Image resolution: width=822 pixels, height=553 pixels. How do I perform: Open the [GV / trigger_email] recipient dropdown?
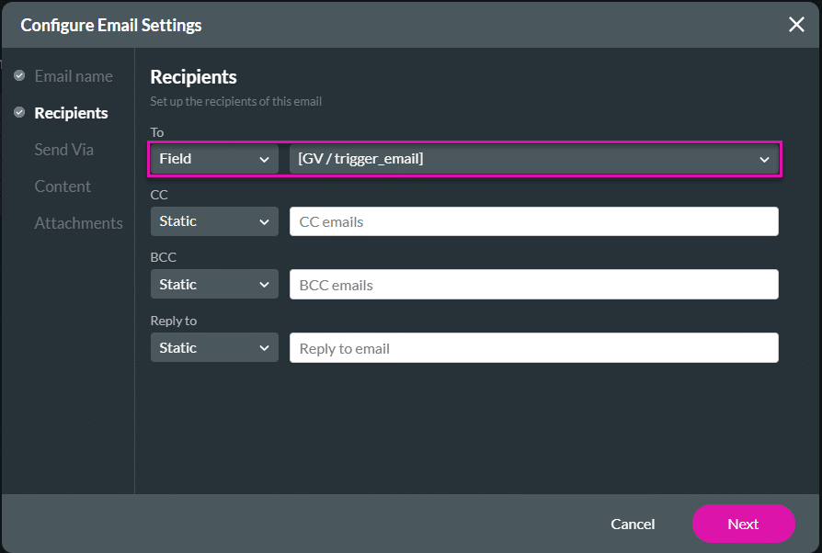click(533, 158)
